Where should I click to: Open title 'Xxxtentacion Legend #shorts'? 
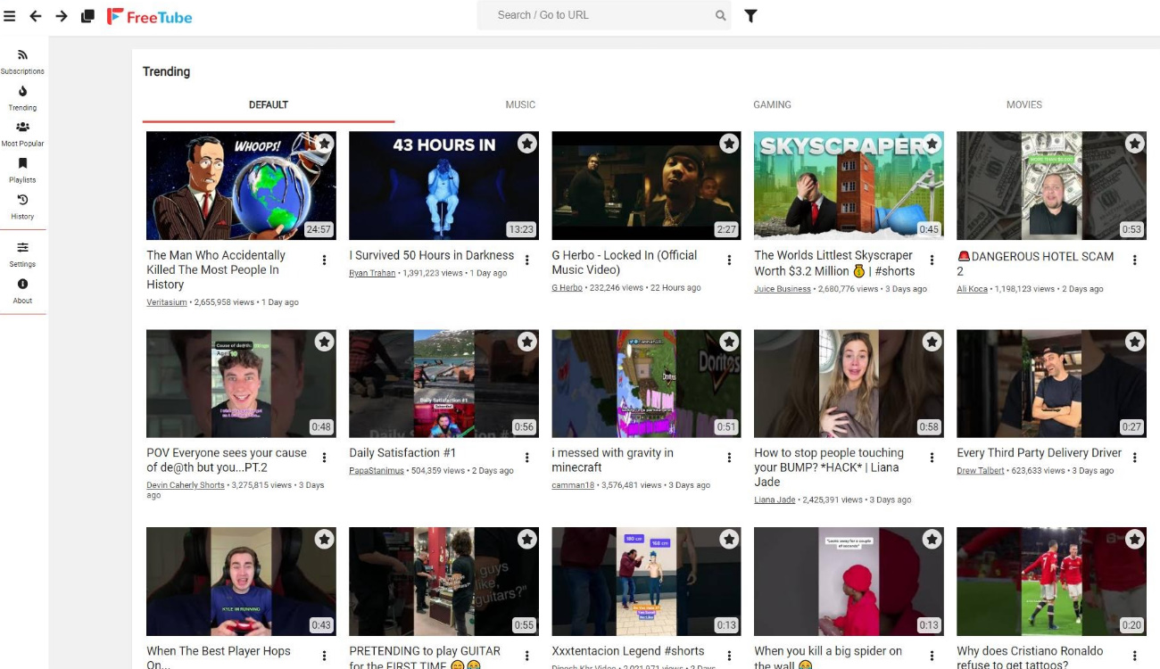point(628,651)
